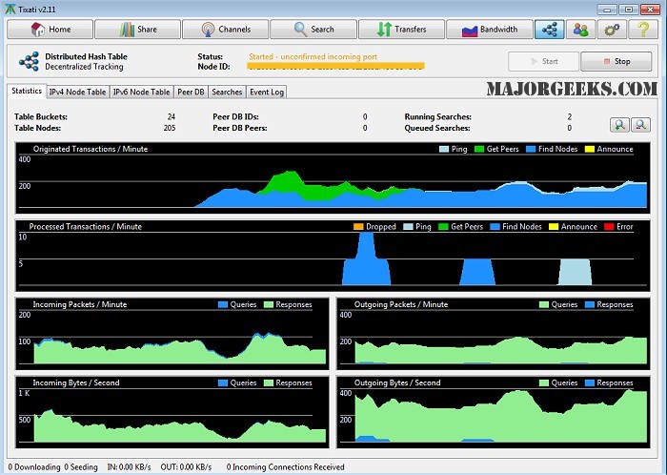Open help with the question mark icon
667x475 pixels.
pos(641,30)
